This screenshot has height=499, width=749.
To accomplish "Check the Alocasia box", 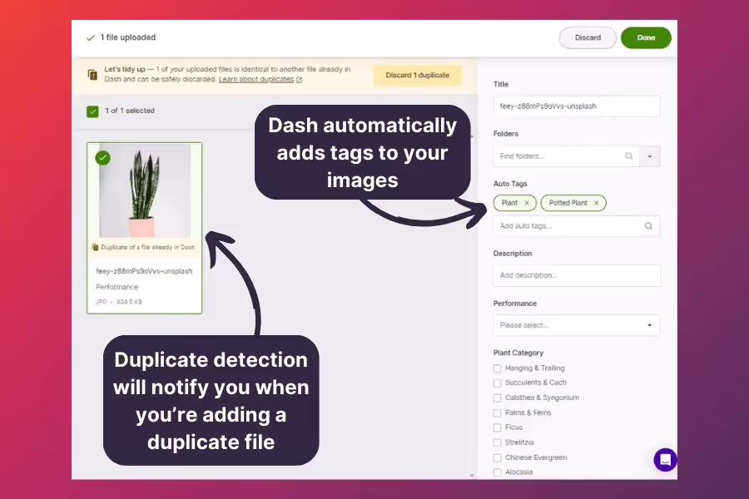I will click(498, 472).
